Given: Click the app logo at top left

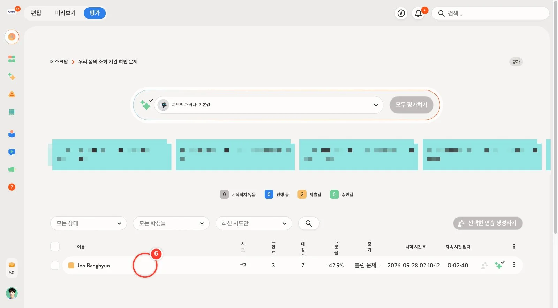Looking at the screenshot, I should click(x=12, y=11).
